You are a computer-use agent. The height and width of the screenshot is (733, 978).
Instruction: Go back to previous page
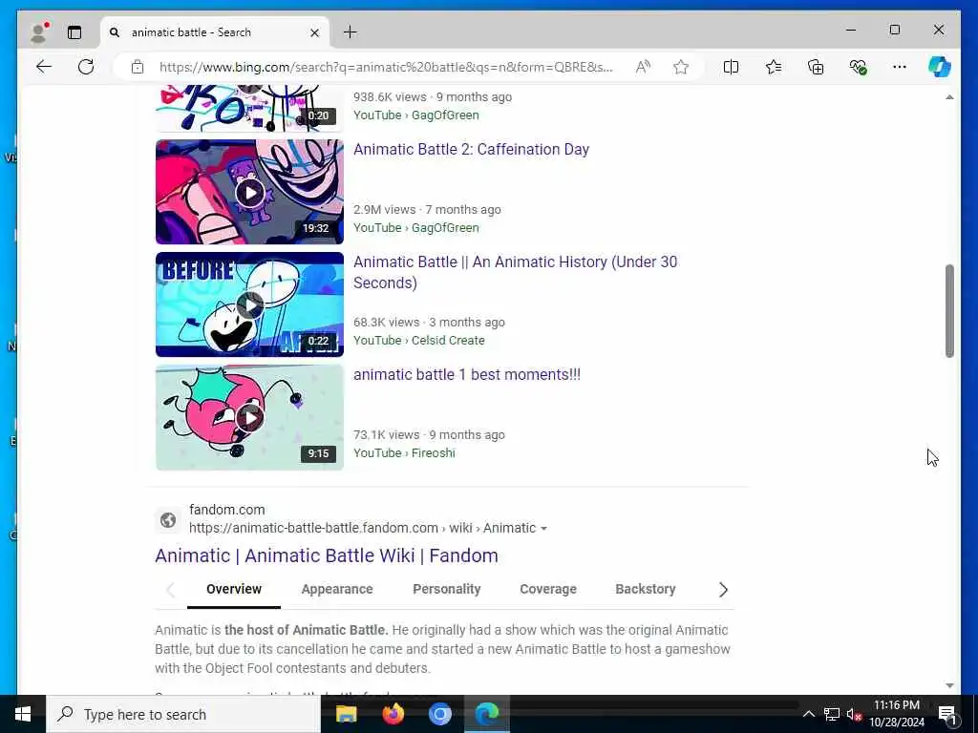(44, 67)
